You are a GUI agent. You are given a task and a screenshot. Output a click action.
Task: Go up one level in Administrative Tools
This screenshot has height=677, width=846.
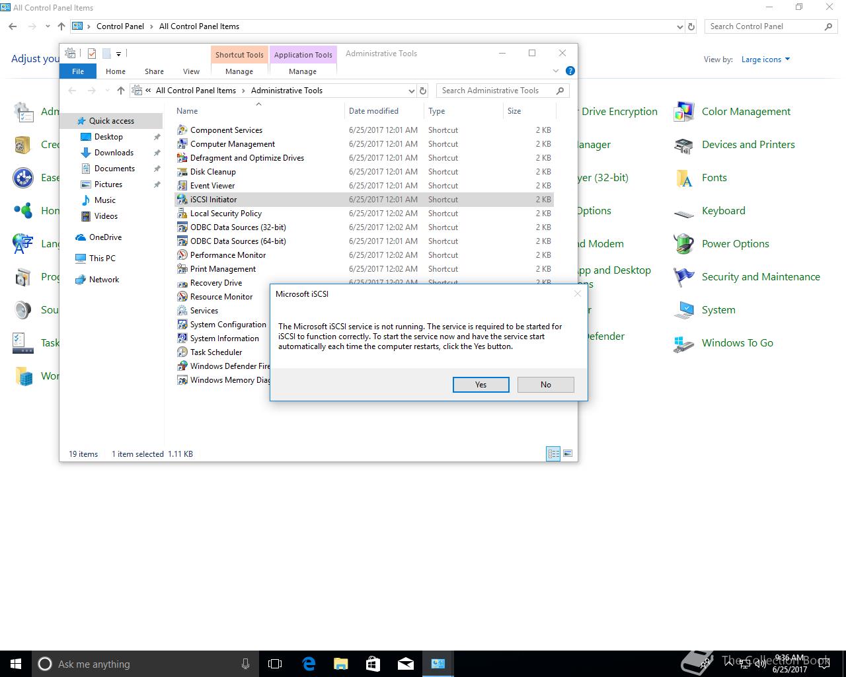tap(120, 91)
